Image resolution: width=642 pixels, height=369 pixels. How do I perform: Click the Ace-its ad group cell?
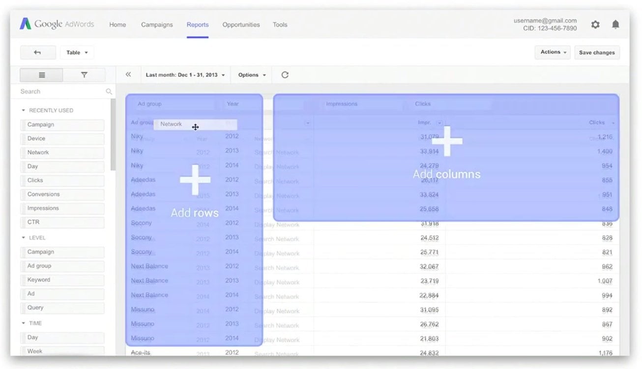pyautogui.click(x=141, y=353)
